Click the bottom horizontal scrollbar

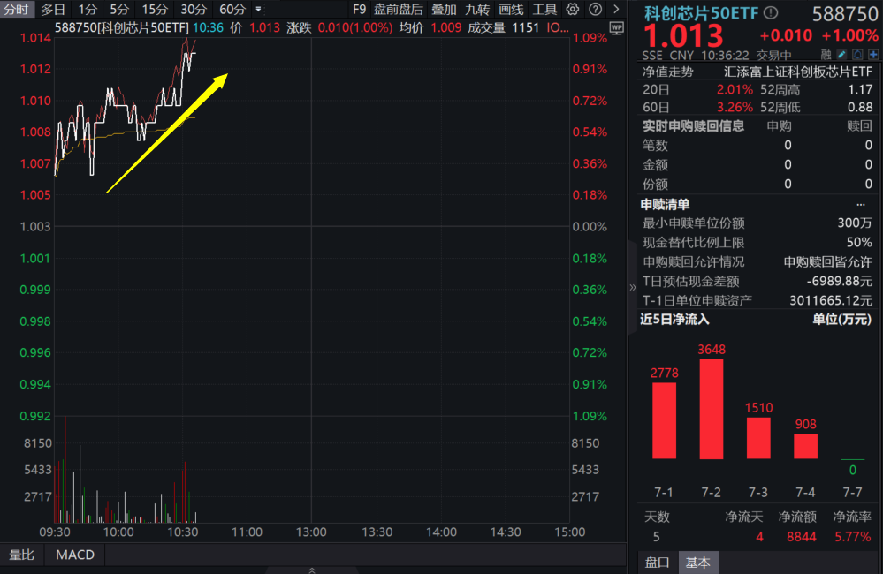(311, 570)
